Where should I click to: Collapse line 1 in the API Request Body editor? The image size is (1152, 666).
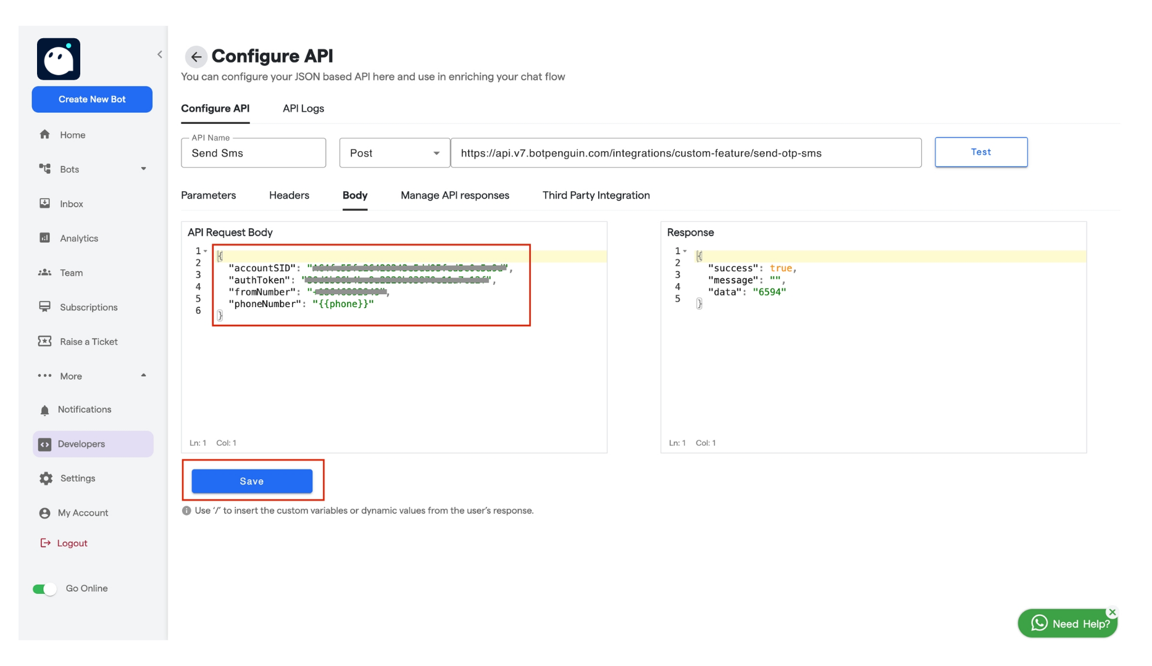tap(204, 250)
